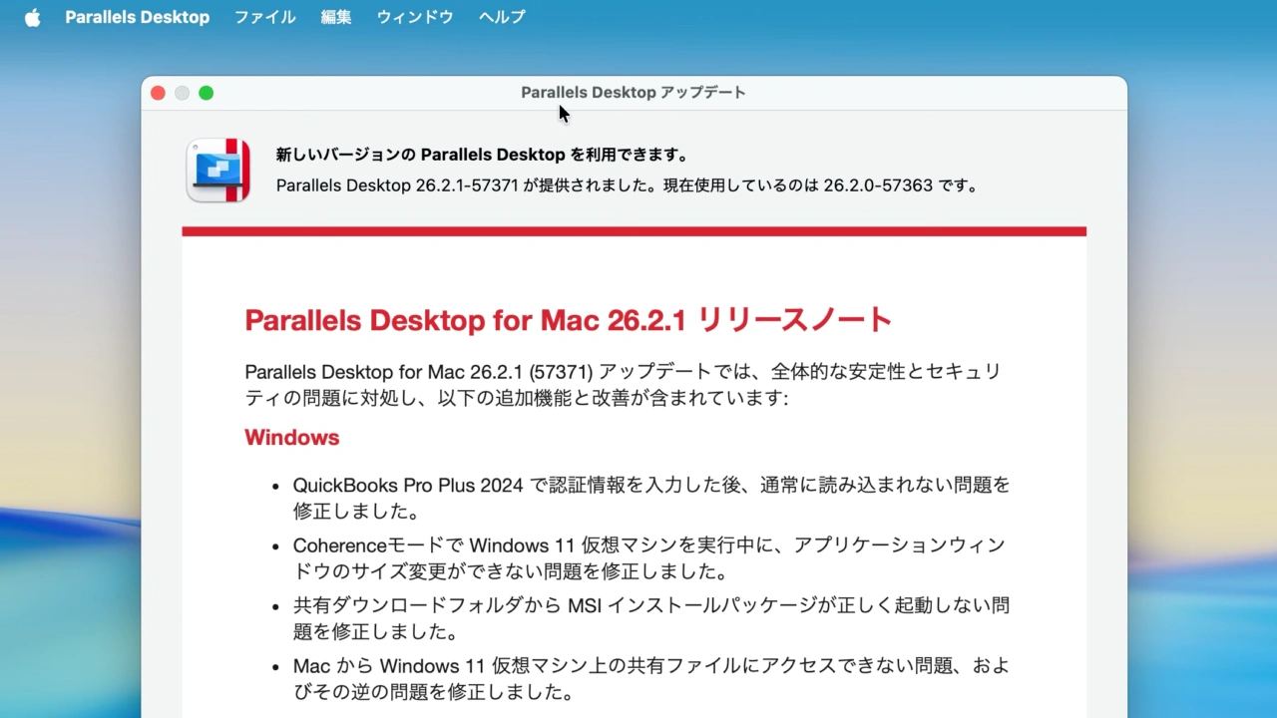This screenshot has height=718, width=1277.
Task: Click the Windows section heading
Action: 291,437
